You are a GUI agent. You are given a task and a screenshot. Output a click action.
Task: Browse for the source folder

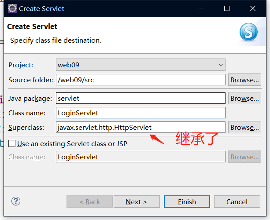click(244, 80)
